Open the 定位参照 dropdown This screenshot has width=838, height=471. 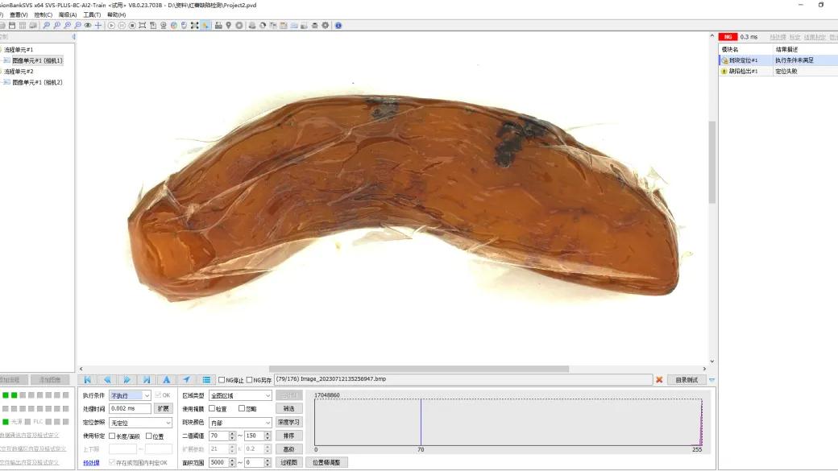tap(140, 423)
